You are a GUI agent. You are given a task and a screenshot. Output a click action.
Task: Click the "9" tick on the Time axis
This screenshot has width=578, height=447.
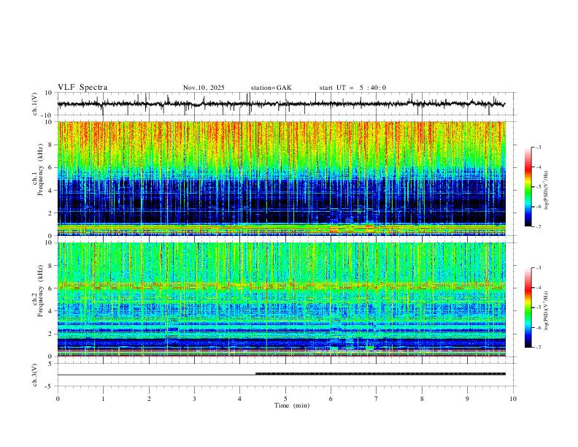coord(467,399)
